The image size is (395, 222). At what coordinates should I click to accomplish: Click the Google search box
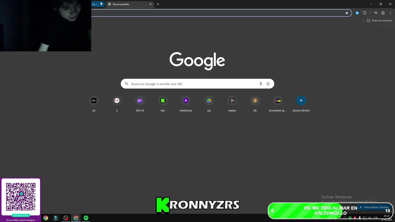click(197, 84)
